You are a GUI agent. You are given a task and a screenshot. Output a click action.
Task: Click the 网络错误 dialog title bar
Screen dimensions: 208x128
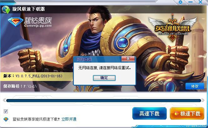[98, 59]
